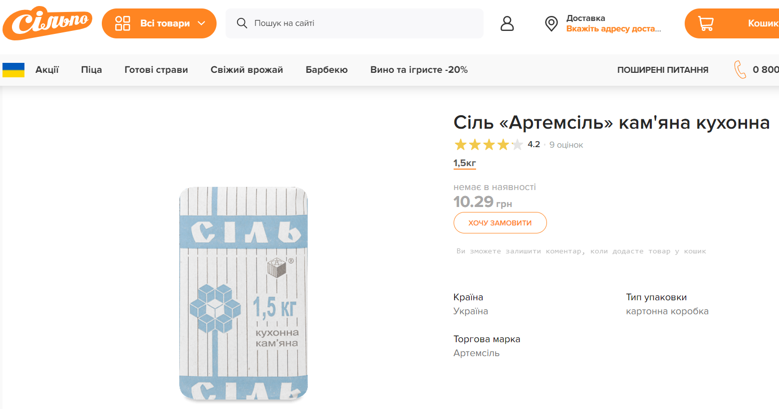Click the delivery location pin icon
The image size is (779, 409).
551,23
